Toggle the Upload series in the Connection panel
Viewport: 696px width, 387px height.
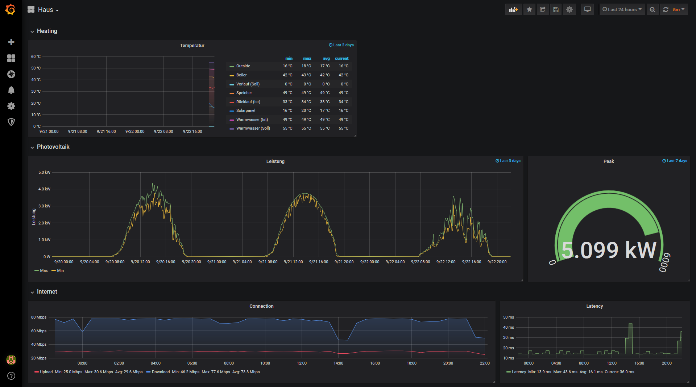(x=46, y=372)
